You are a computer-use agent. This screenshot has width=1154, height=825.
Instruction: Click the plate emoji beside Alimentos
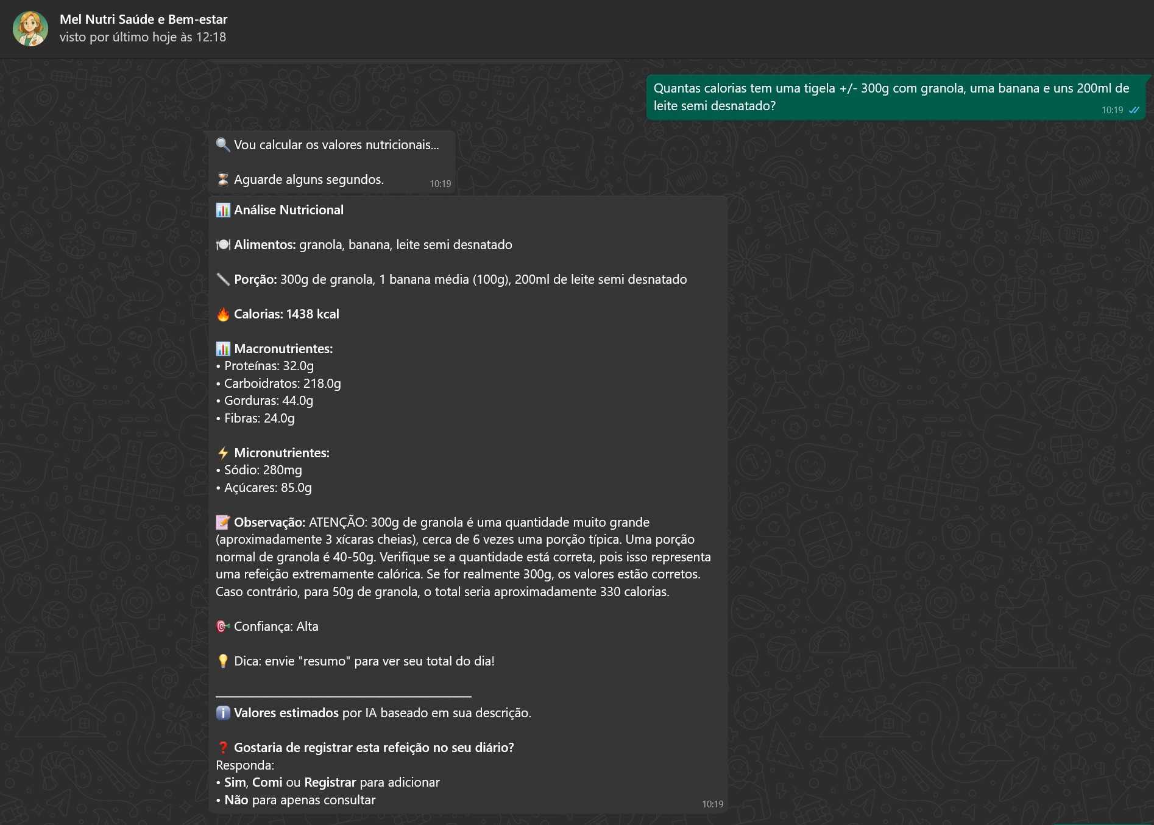223,245
